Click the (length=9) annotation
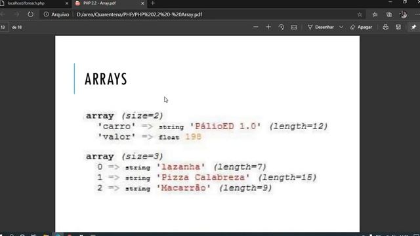This screenshot has width=420, height=236. pos(245,188)
